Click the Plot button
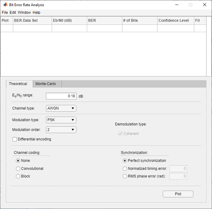Viewport: 212px width, 209px height. point(178,194)
